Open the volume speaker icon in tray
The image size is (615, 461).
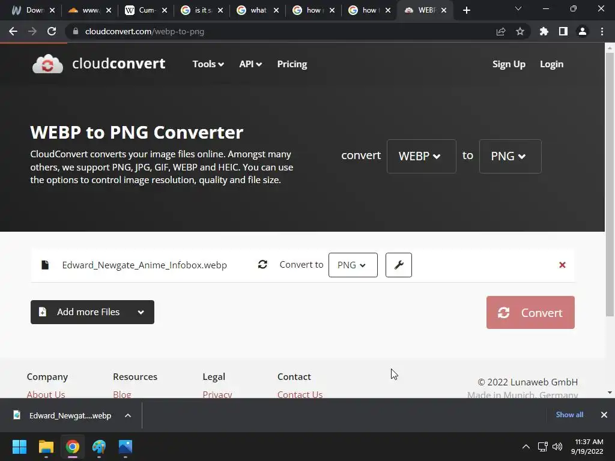pyautogui.click(x=557, y=447)
